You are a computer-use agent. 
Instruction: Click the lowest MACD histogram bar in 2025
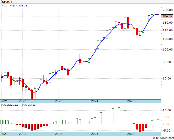tap(140, 128)
